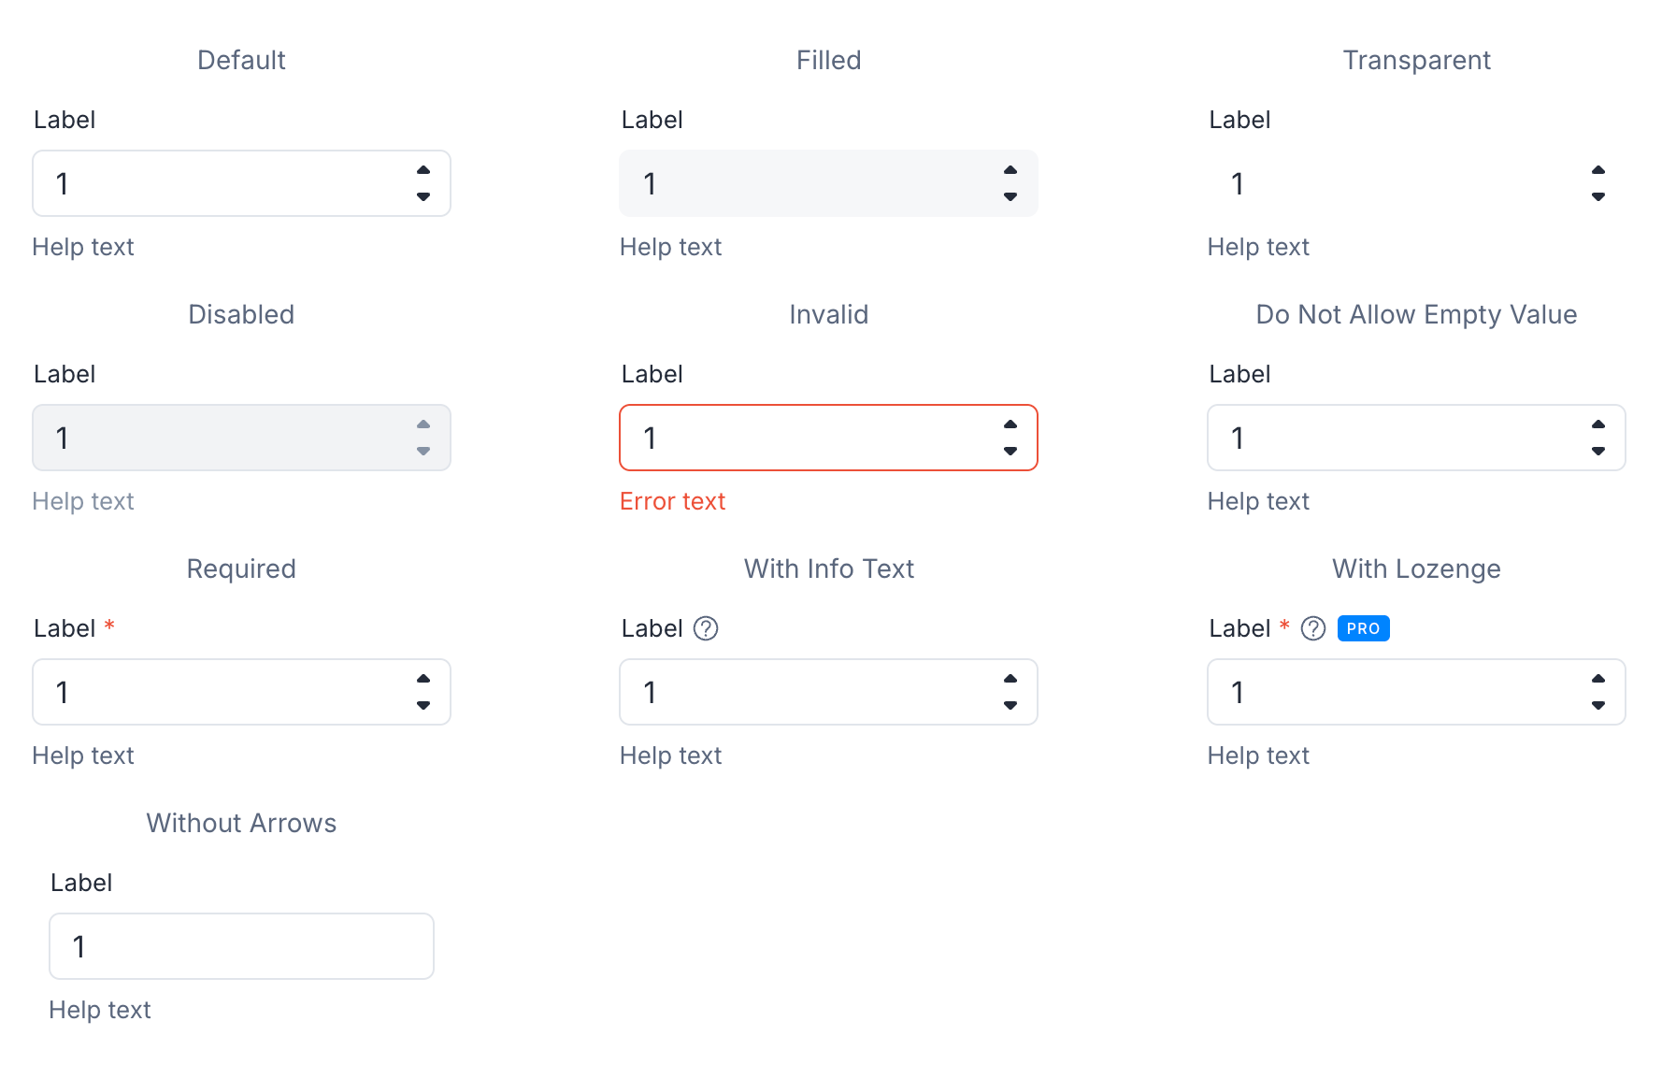Focus the Filled number field
This screenshot has width=1662, height=1079.
pyautogui.click(x=828, y=183)
